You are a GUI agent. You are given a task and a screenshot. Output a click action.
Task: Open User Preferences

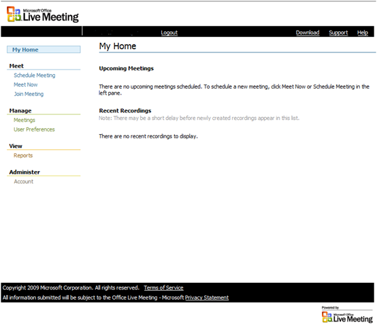coord(34,129)
